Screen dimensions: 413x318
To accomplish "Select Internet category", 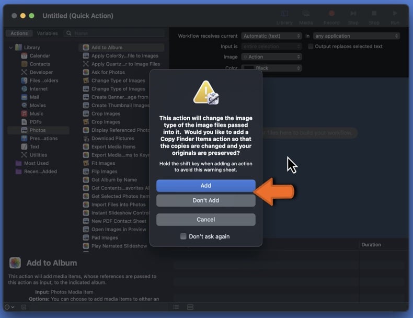I will point(40,89).
